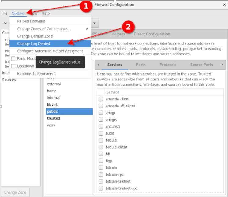Image resolution: width=228 pixels, height=197 pixels.
Task: Choose Reload Firewalld from Options menu
Action: 31,21
